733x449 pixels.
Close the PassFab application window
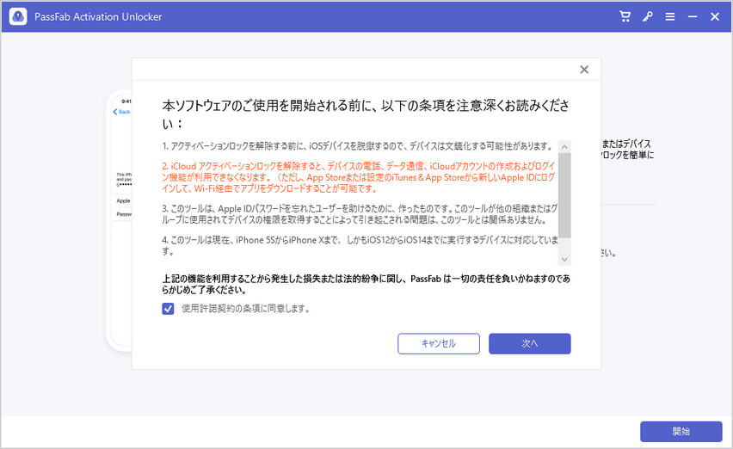(x=714, y=17)
